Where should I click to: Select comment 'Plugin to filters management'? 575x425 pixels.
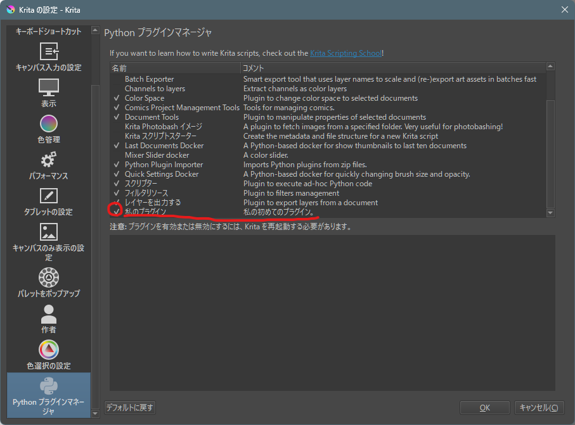click(x=291, y=193)
